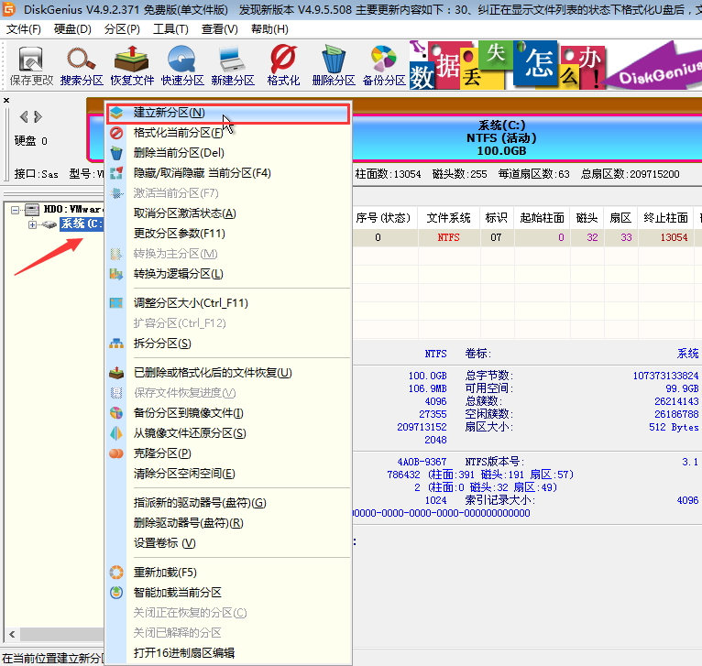Choose 重新加载(F5) from the context menu
The height and width of the screenshot is (666, 702).
pos(165,573)
